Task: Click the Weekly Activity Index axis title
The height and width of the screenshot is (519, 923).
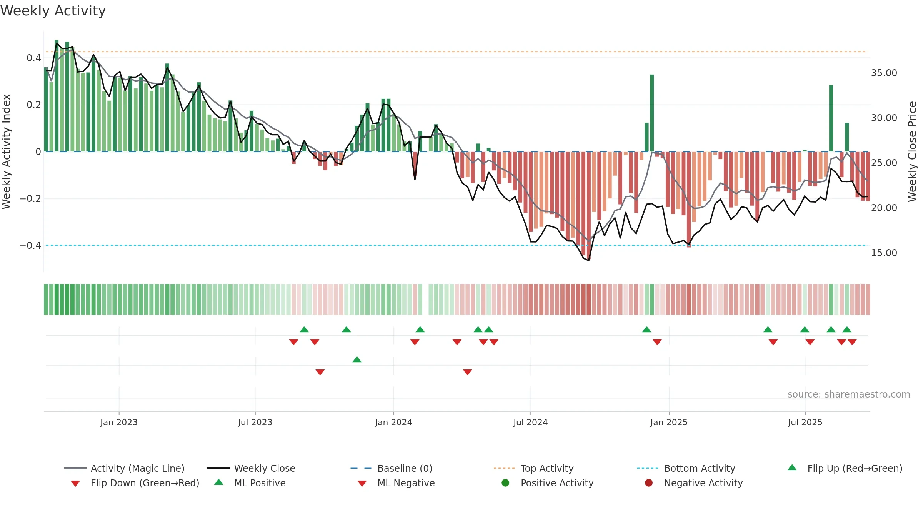Action: click(x=6, y=151)
